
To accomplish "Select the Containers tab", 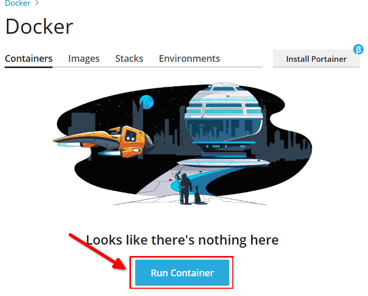I will click(29, 58).
